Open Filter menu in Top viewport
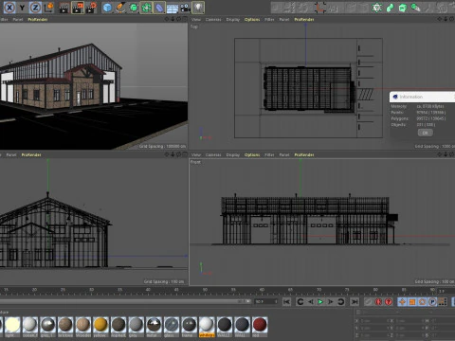Viewport: 455px width, 341px height. 269,20
